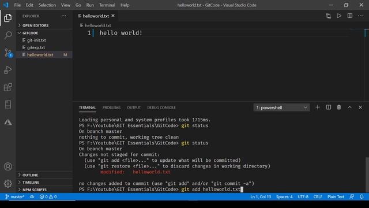The width and height of the screenshot is (369, 208).
Task: Open git-init.txt in the explorer
Action: [x=44, y=40]
